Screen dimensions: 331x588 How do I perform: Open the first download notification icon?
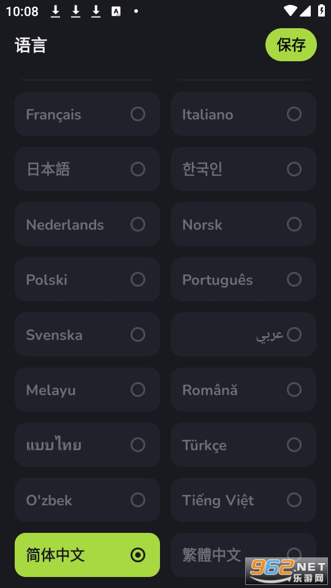(56, 12)
